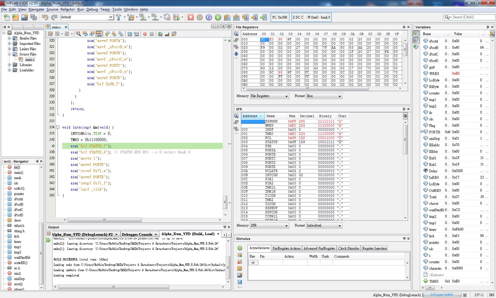This screenshot has height=298, width=496.
Task: Collapse the Source Files folder
Action: point(9,54)
